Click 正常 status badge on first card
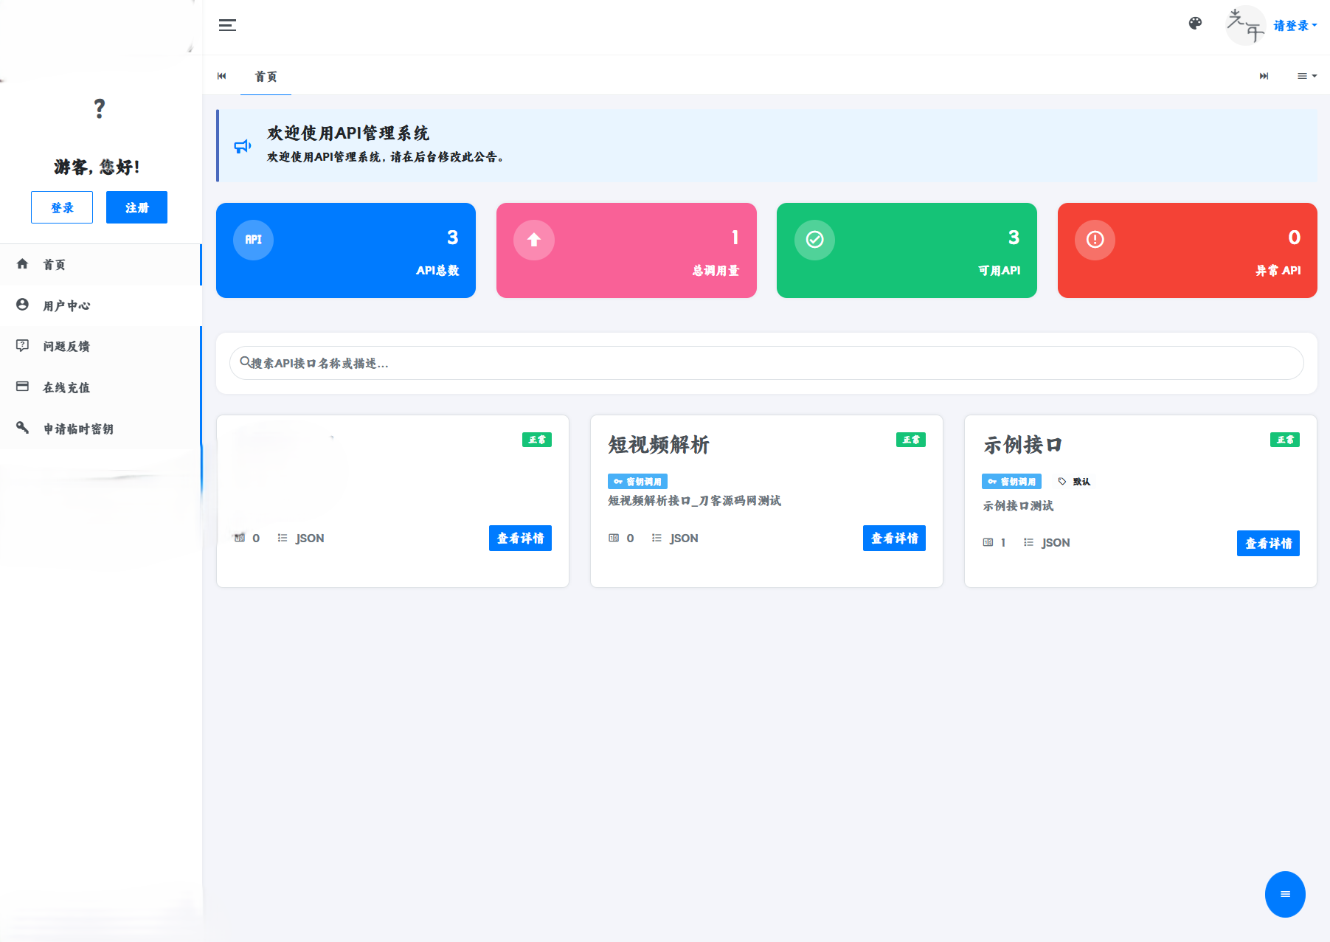 [537, 440]
